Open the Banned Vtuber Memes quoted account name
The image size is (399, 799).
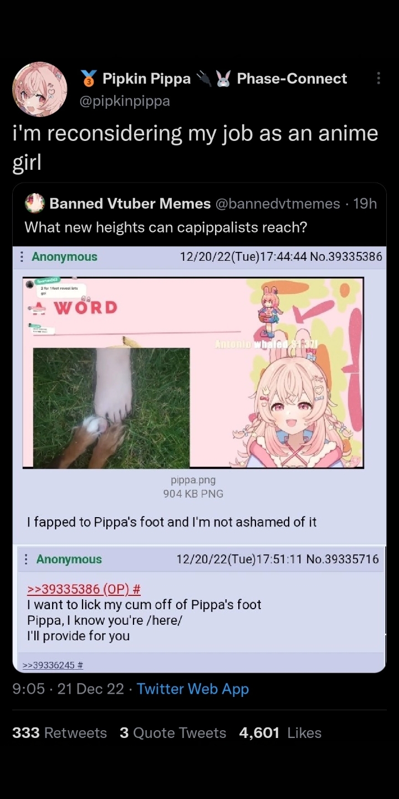[x=130, y=204]
